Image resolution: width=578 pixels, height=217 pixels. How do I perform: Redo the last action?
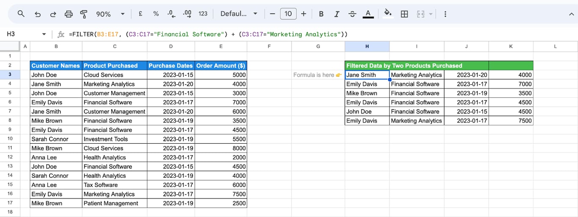[53, 14]
